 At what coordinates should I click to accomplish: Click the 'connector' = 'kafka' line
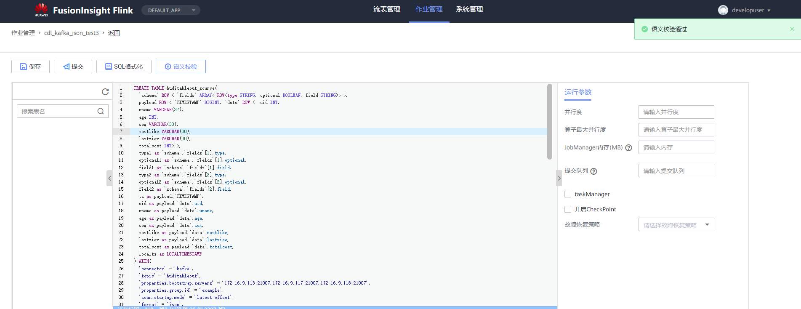pyautogui.click(x=166, y=269)
